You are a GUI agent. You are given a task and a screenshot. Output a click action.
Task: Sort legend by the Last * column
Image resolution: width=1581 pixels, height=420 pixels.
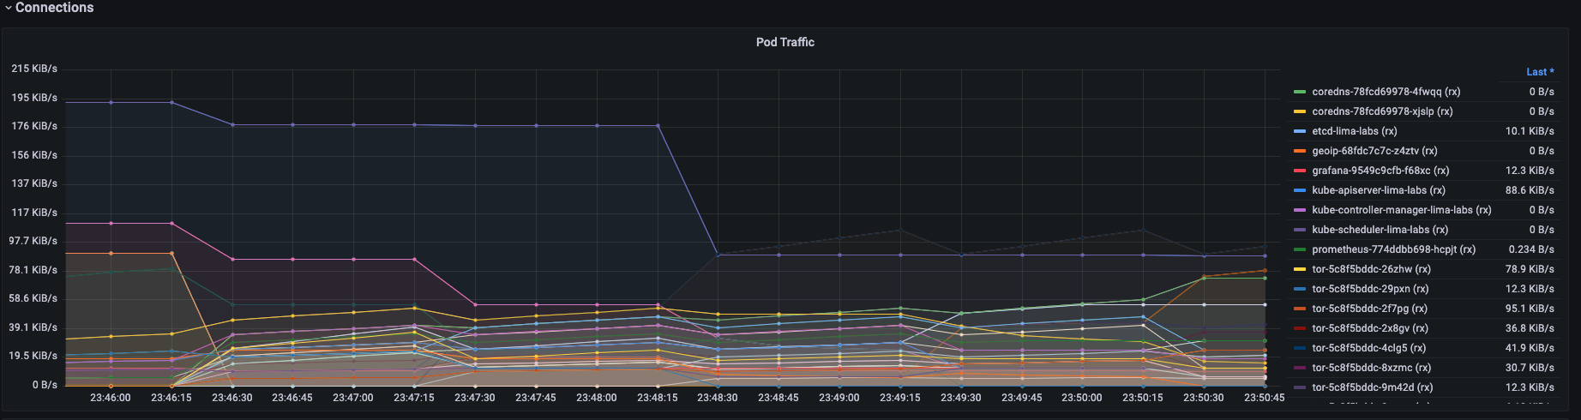pyautogui.click(x=1540, y=72)
